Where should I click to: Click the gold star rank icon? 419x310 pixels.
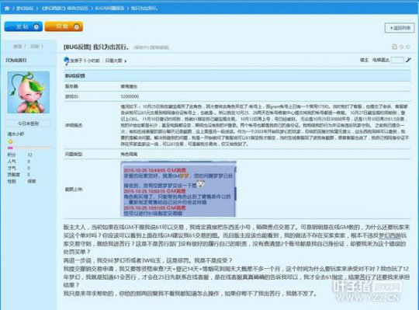click(10, 141)
